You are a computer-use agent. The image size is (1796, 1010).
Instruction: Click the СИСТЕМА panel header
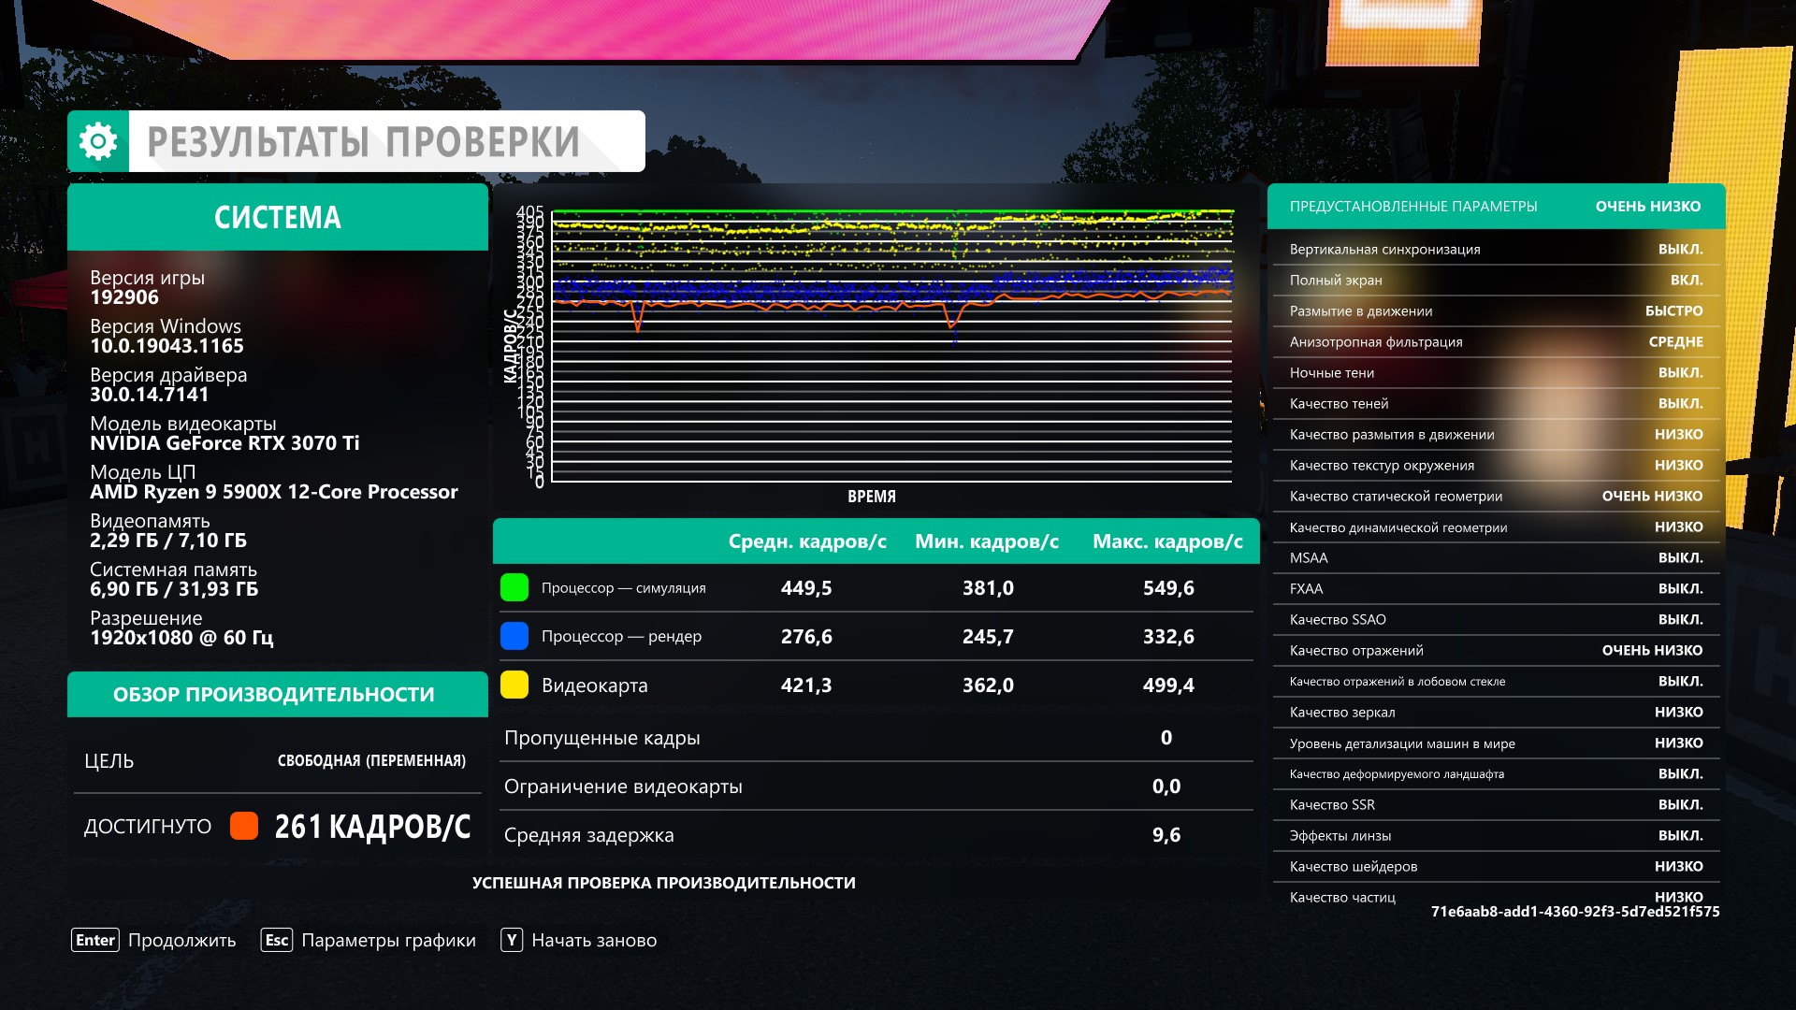(278, 217)
